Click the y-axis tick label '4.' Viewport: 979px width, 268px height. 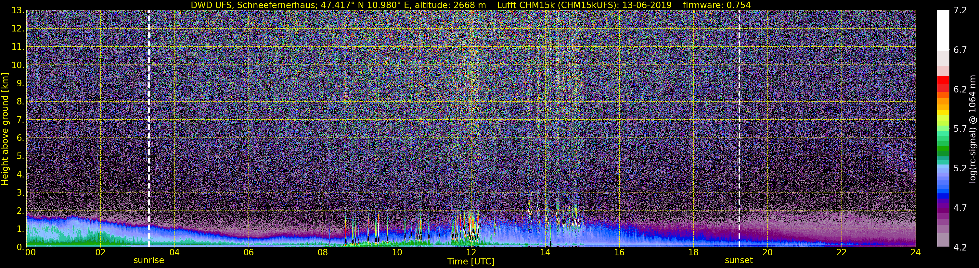pyautogui.click(x=20, y=174)
